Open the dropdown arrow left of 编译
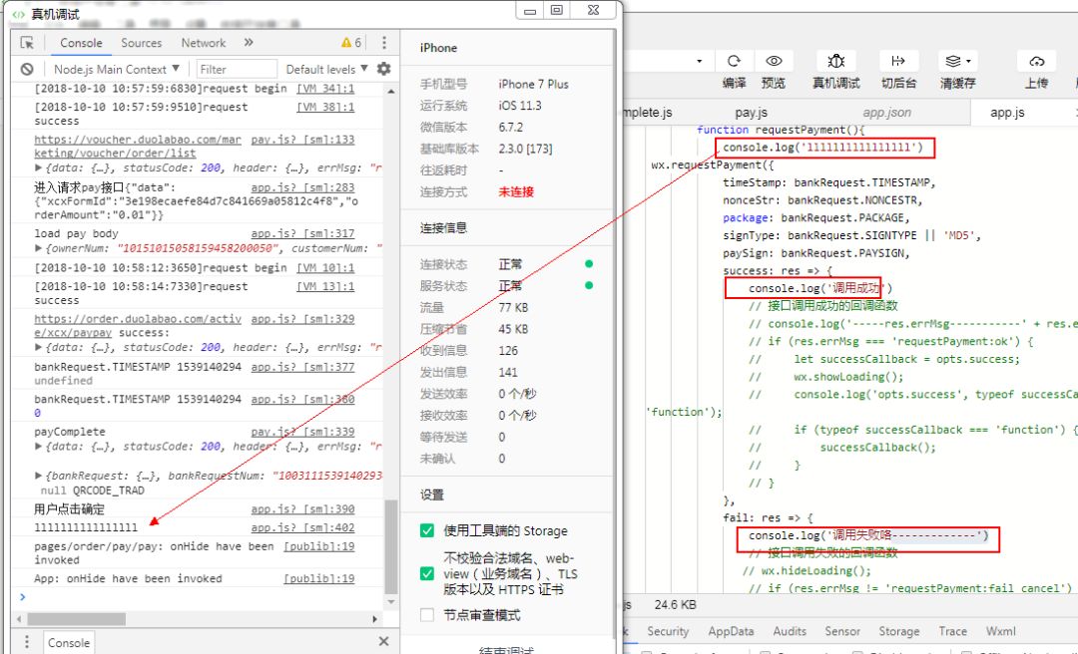This screenshot has width=1078, height=654. pos(699,61)
